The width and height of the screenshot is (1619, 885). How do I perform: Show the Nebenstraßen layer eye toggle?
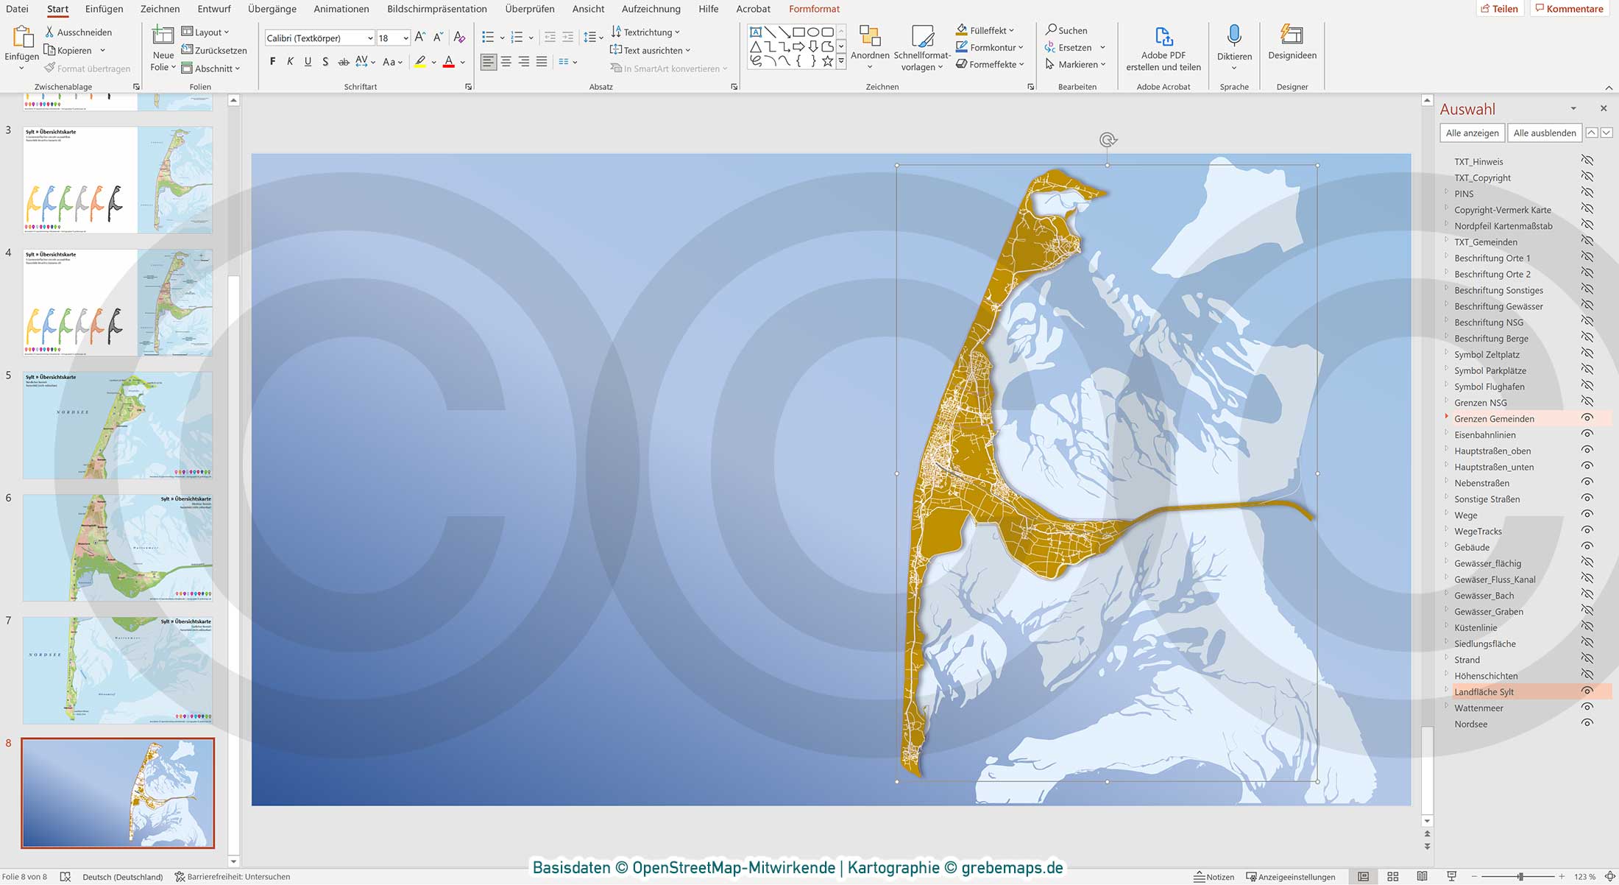[x=1587, y=482]
